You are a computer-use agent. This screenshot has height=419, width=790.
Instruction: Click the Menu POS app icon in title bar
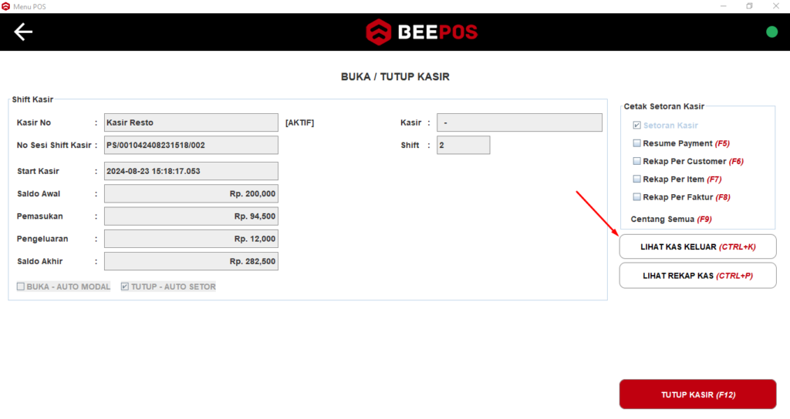coord(6,6)
